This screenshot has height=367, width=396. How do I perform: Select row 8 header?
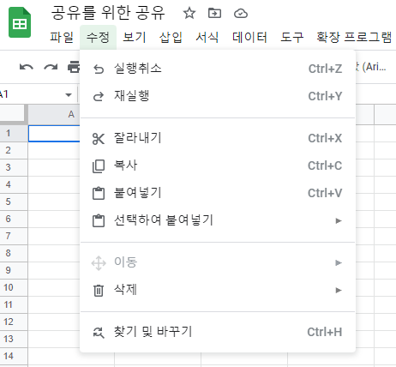14,253
